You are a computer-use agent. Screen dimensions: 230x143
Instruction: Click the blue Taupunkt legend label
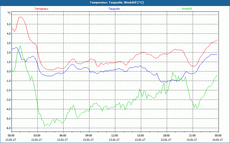coord(114,9)
